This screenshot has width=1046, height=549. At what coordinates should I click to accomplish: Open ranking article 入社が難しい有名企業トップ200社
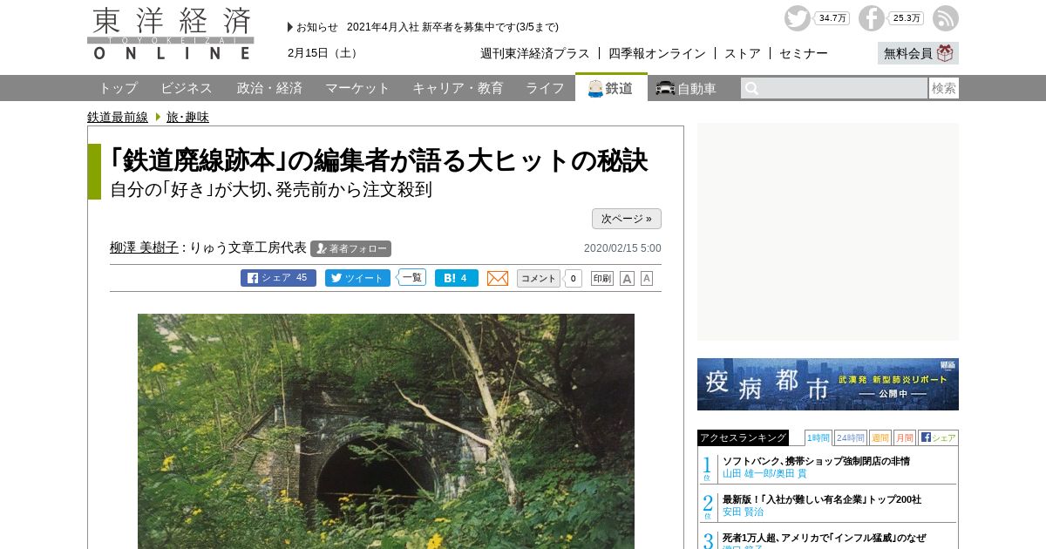pyautogui.click(x=821, y=499)
